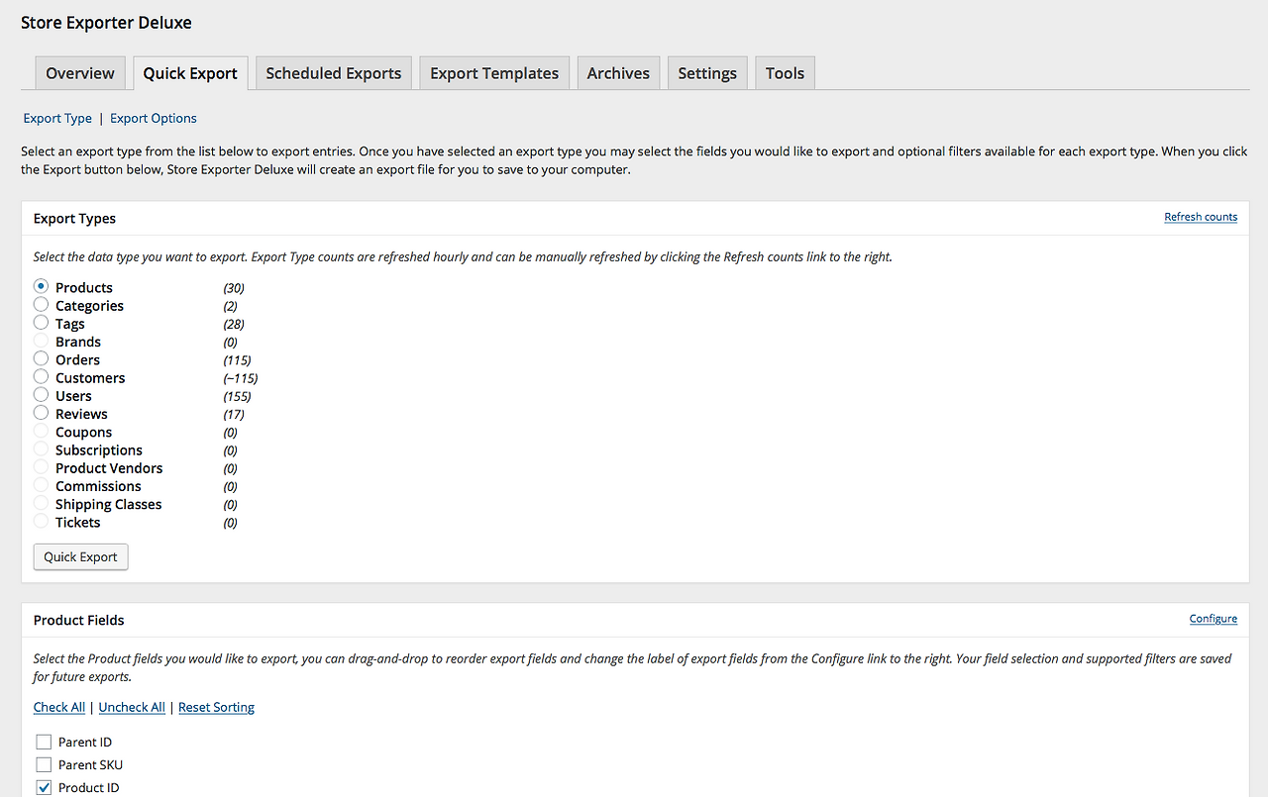The image size is (1268, 797).
Task: Open the Tools tab
Action: point(785,73)
